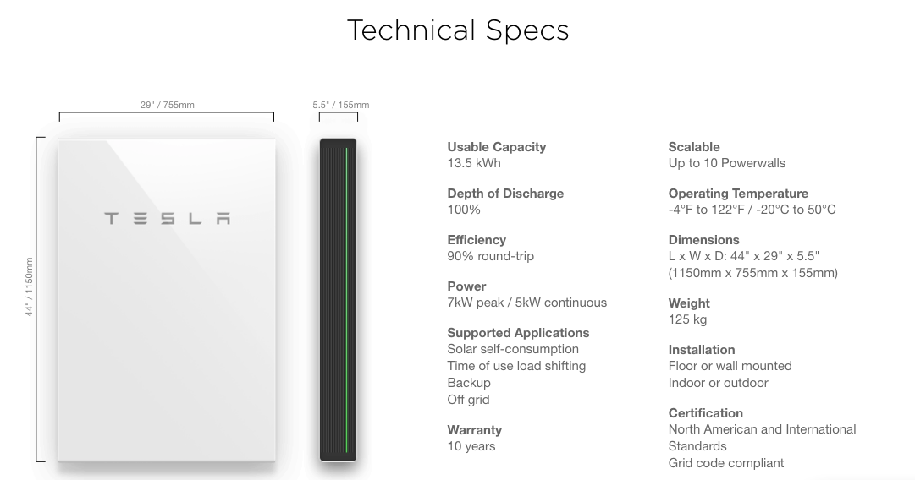Click the Powerwall side profile image
The height and width of the screenshot is (480, 915).
tap(338, 300)
